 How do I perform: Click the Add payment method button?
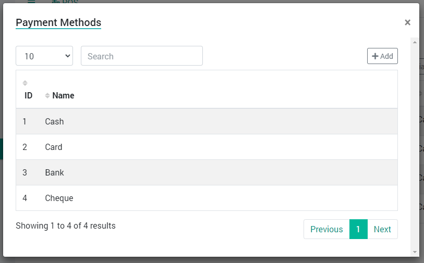[x=382, y=56]
